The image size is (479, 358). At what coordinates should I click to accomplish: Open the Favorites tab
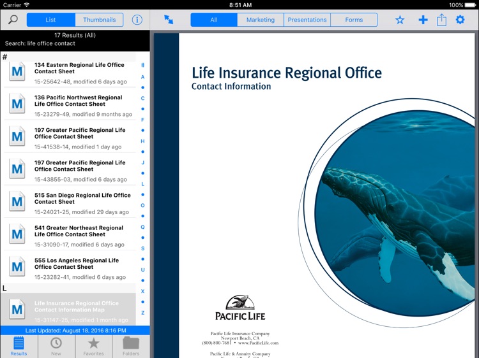[x=93, y=347]
